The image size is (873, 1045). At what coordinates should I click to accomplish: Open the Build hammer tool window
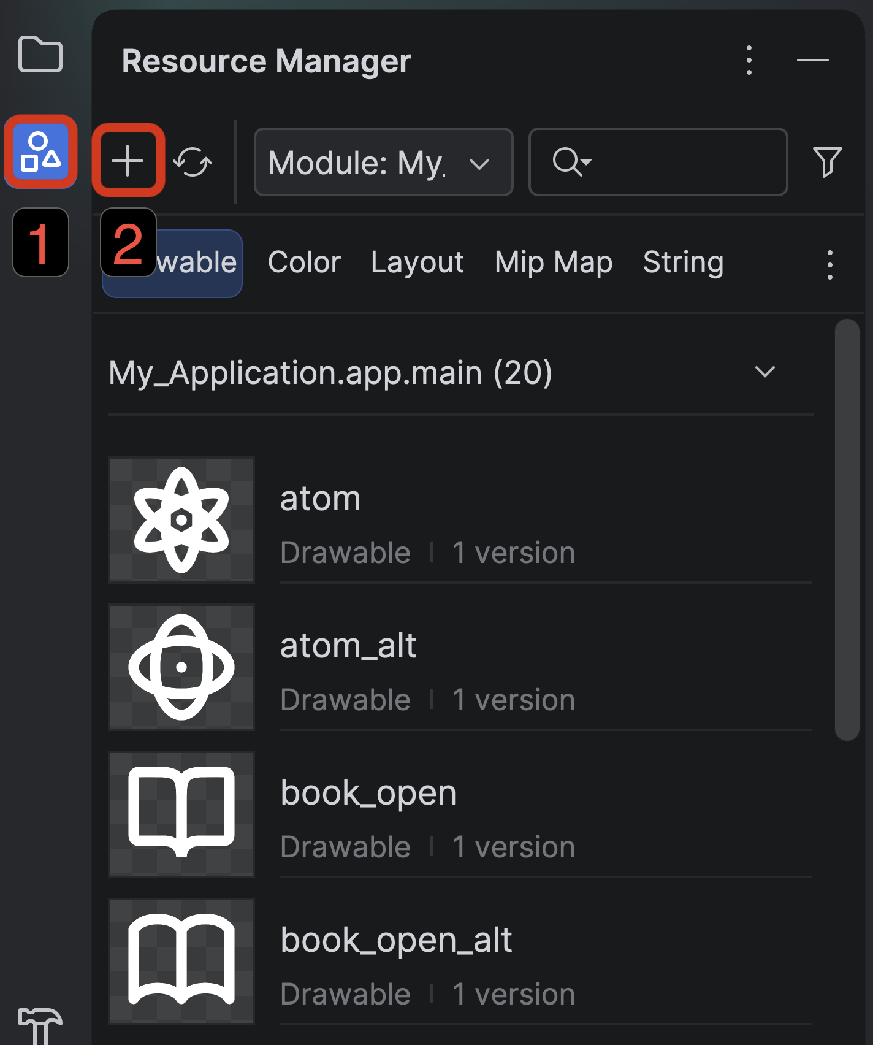(x=40, y=1025)
